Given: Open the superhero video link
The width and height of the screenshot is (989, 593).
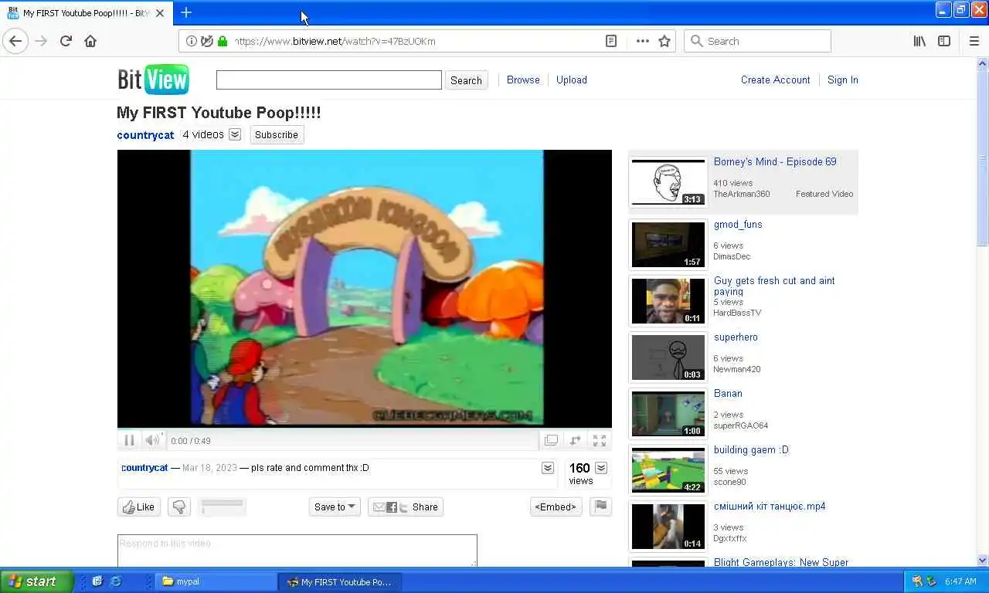Looking at the screenshot, I should pyautogui.click(x=736, y=337).
